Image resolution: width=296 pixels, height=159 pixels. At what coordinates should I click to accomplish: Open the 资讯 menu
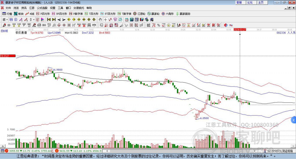pos(24,8)
